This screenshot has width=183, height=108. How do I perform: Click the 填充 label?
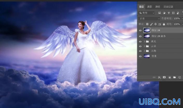(x=169, y=24)
